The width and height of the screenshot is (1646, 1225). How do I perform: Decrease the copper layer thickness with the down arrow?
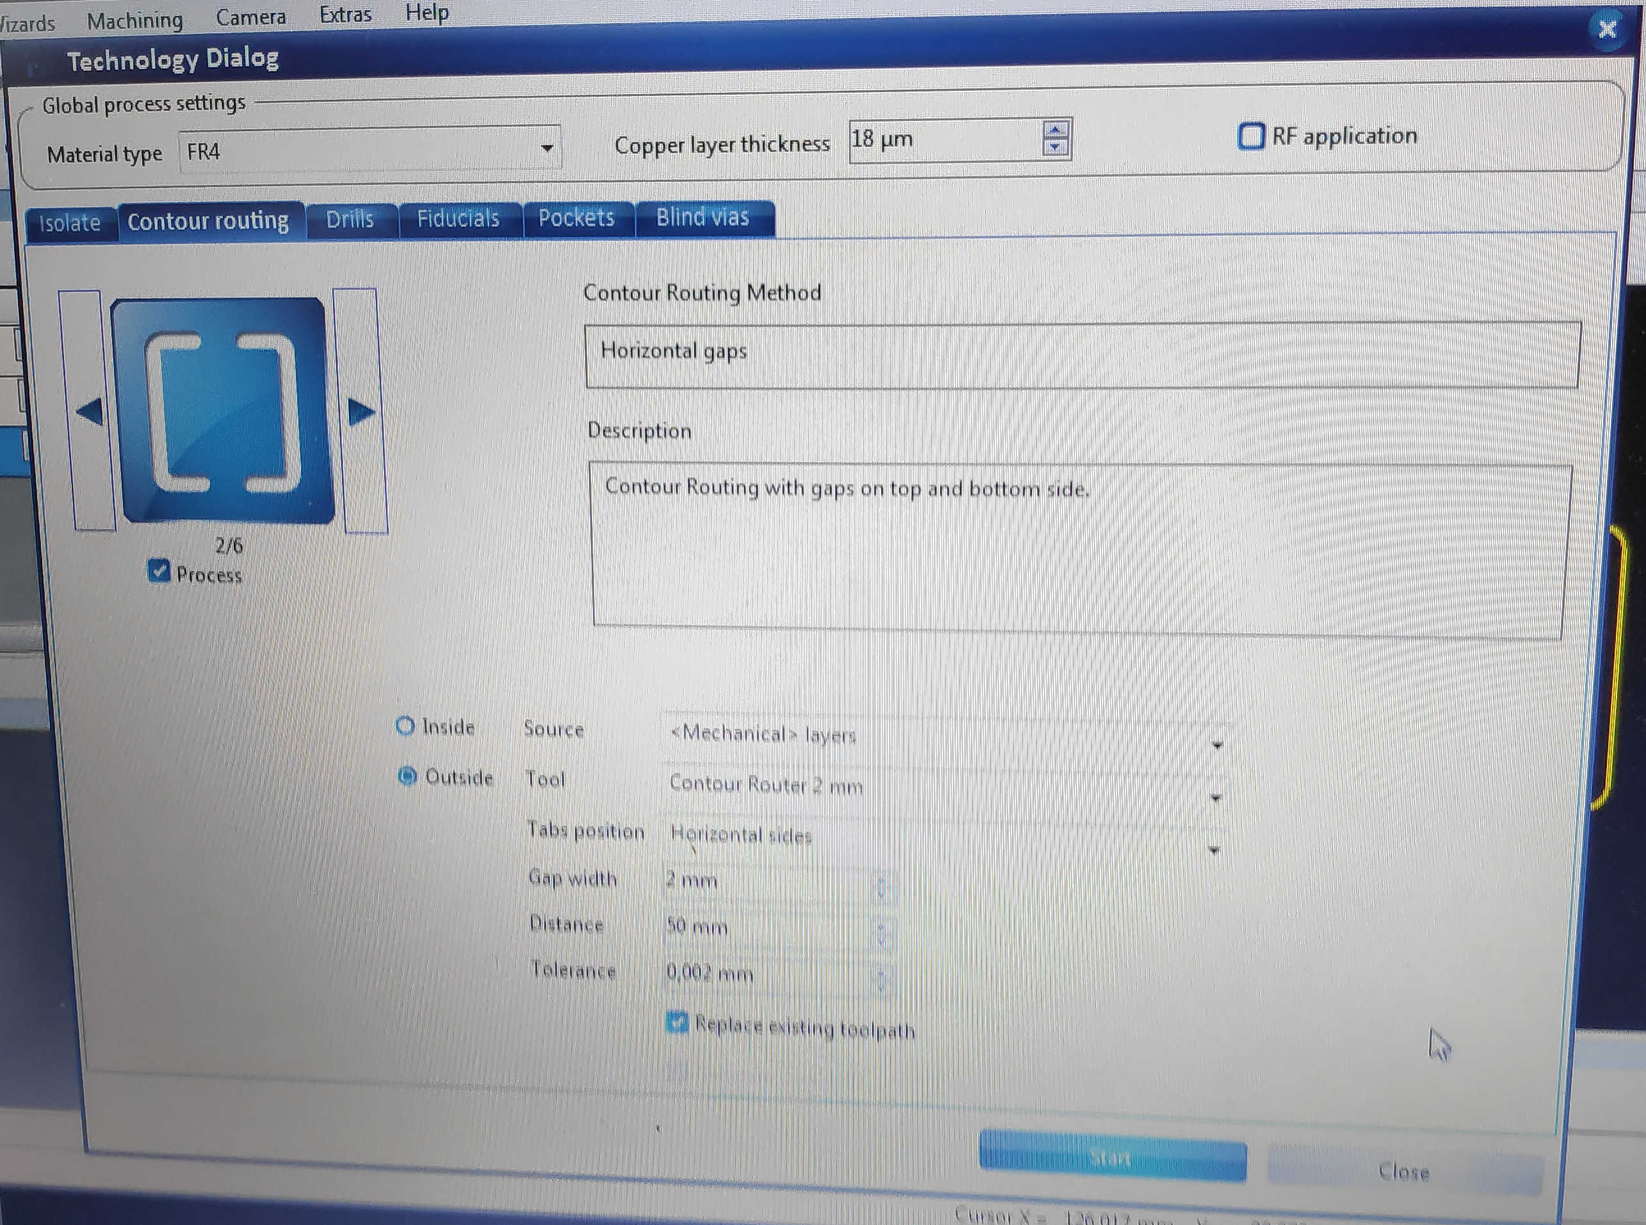(1055, 148)
